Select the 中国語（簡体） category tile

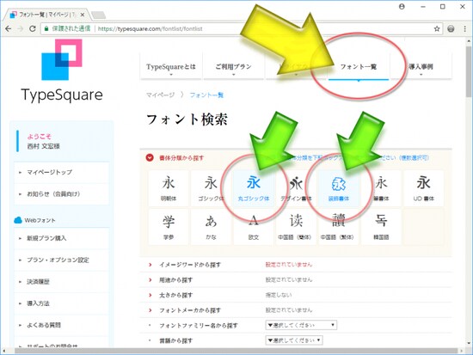(x=296, y=227)
